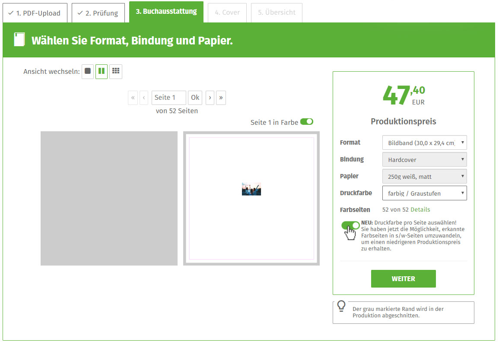Jump to first page arrow

133,98
